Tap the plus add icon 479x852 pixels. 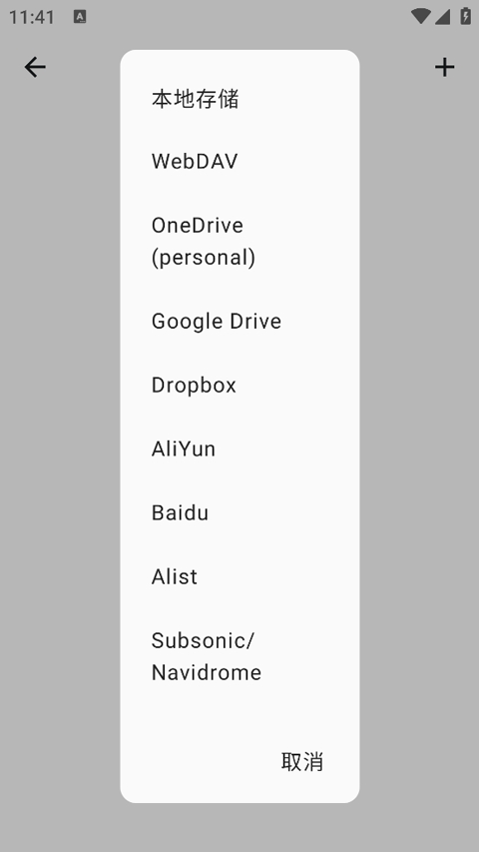pos(444,67)
